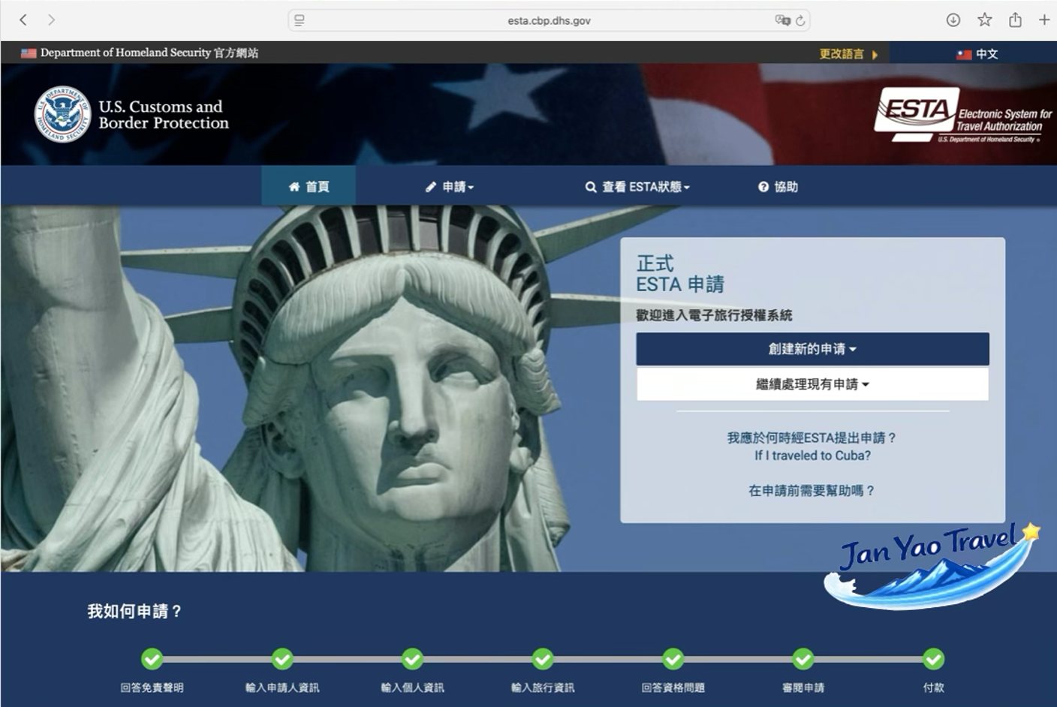The image size is (1057, 707).
Task: Click the esta.cbp.dhs.gov address field
Action: (x=549, y=21)
